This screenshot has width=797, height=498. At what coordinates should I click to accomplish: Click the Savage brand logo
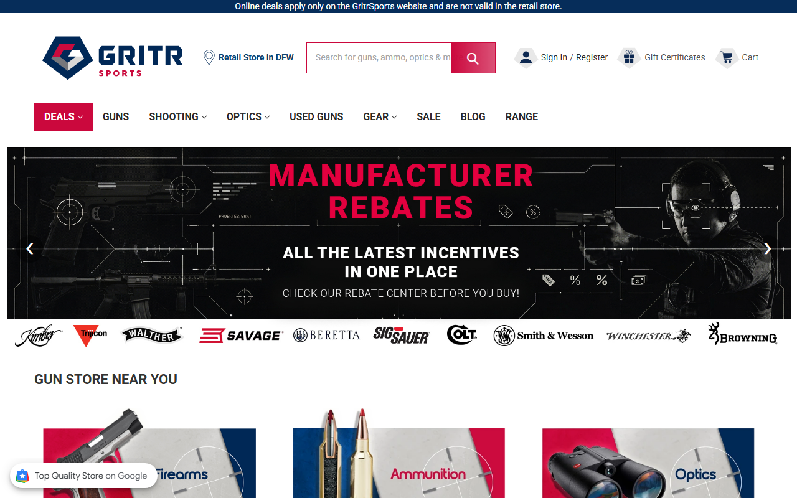point(241,336)
